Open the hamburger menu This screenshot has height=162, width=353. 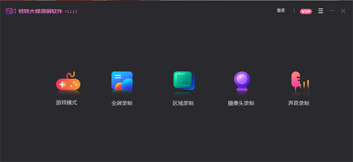pyautogui.click(x=321, y=11)
